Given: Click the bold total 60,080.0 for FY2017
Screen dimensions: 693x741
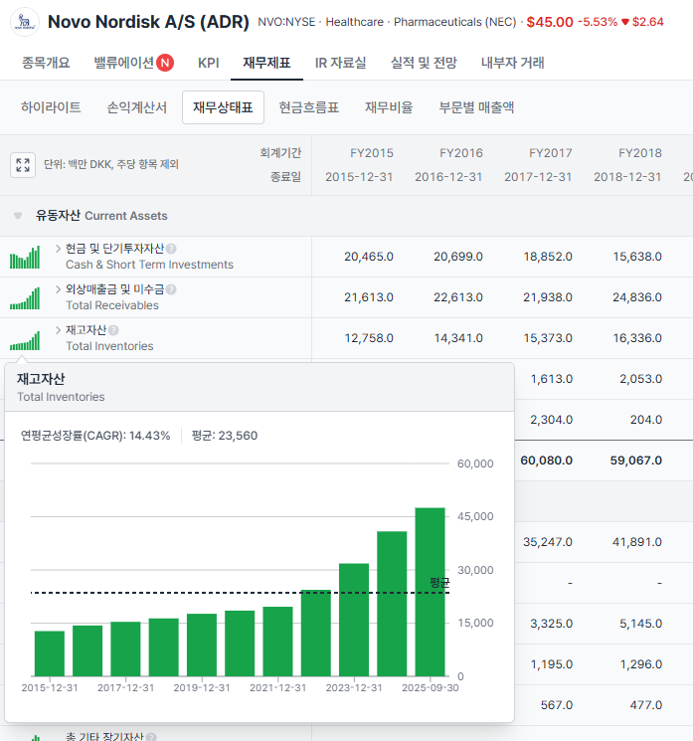Looking at the screenshot, I should 547,461.
